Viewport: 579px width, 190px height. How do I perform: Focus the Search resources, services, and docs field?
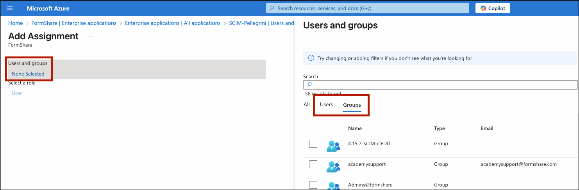367,8
